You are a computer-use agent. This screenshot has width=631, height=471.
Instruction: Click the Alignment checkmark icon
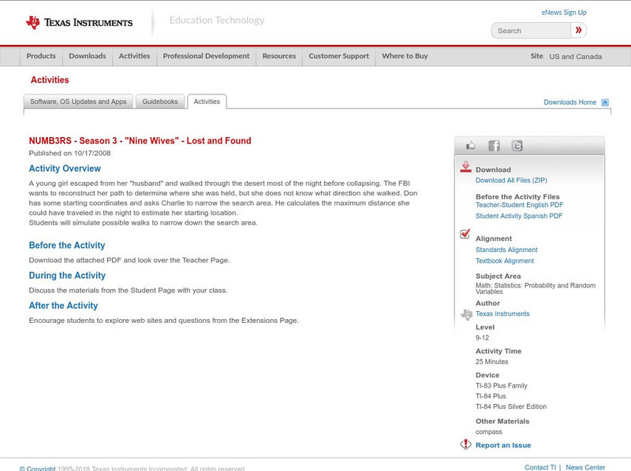click(x=465, y=234)
